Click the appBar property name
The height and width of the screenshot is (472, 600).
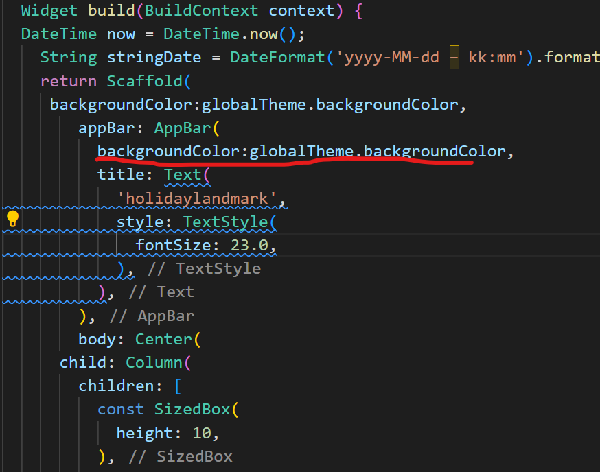[x=111, y=128]
